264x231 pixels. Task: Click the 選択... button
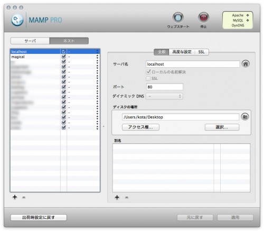pos(222,127)
